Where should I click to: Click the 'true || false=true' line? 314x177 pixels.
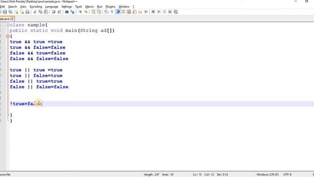(36, 75)
